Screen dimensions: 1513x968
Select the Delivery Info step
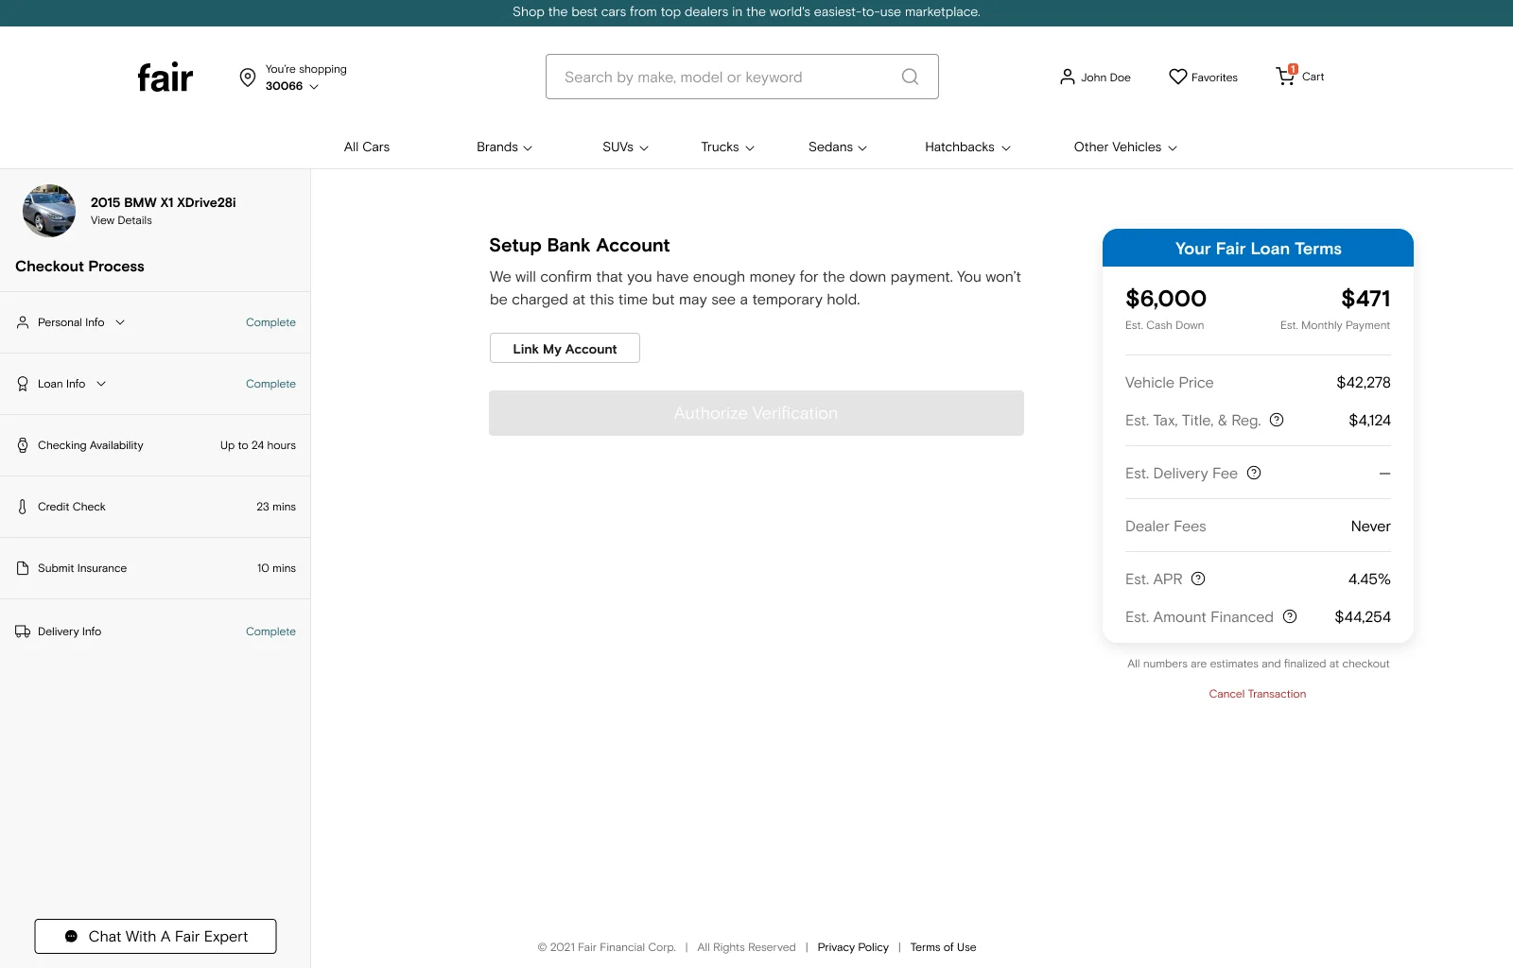point(155,631)
